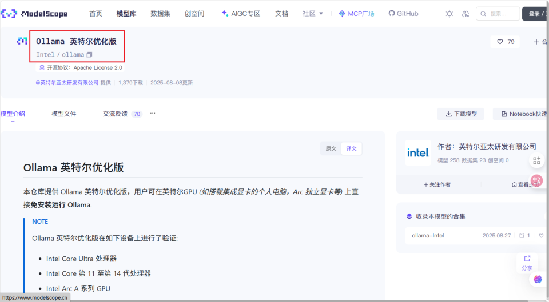The height and width of the screenshot is (302, 549).
Task: Click the Intel author logo
Action: 418,153
